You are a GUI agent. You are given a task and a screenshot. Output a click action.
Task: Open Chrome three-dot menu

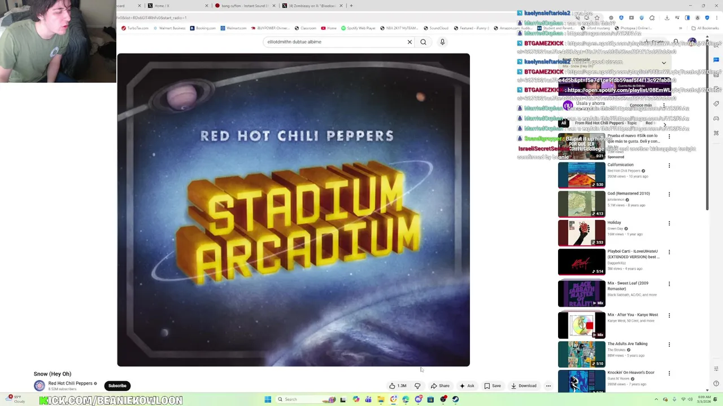pyautogui.click(x=716, y=18)
